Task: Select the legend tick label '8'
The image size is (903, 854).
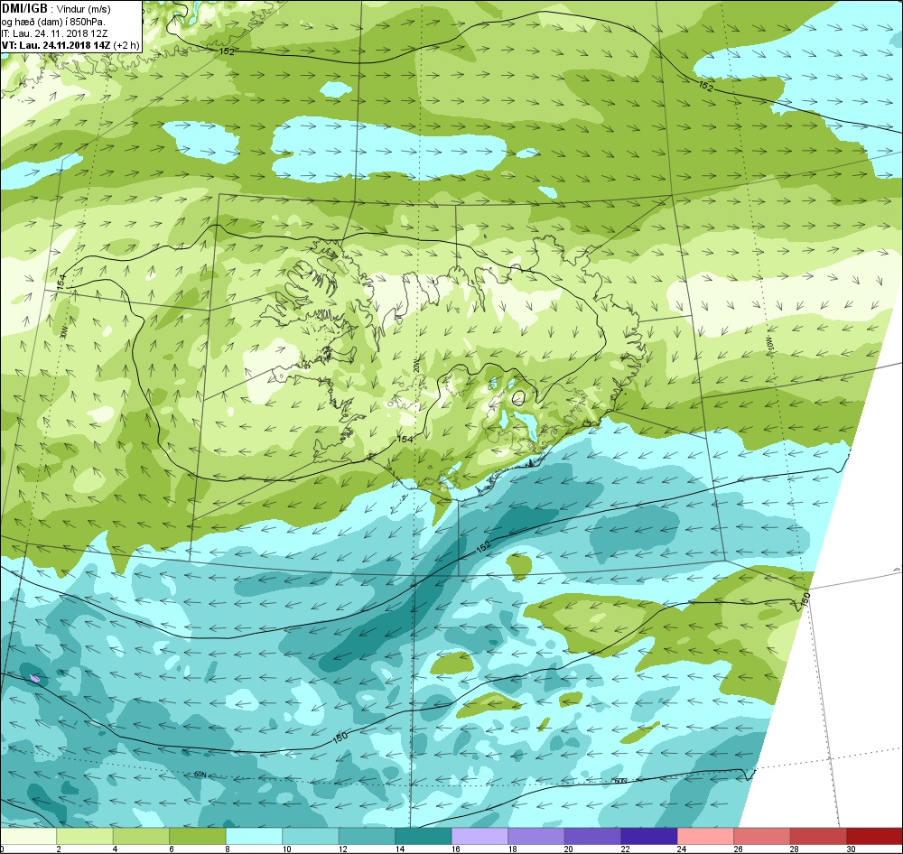Action: pyautogui.click(x=228, y=849)
